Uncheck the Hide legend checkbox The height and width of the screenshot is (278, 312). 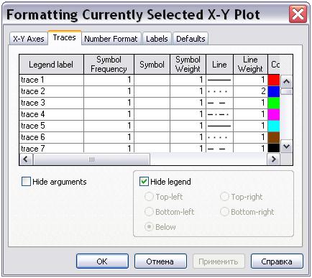[x=144, y=182]
